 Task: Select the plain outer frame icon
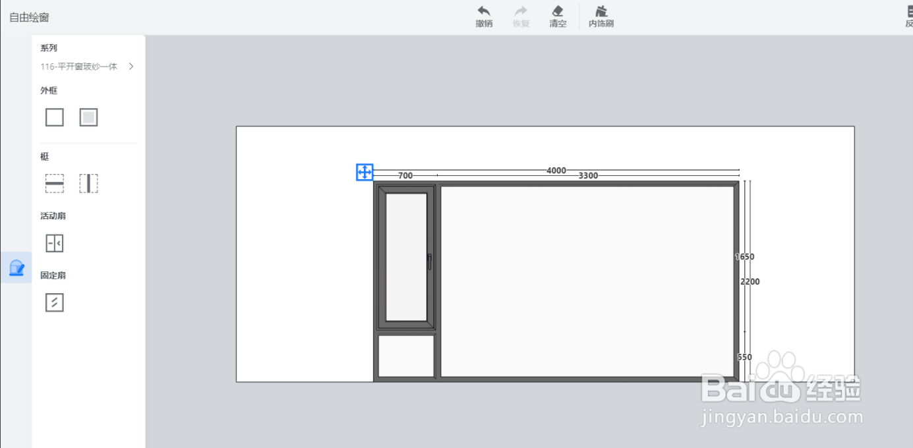click(x=55, y=117)
